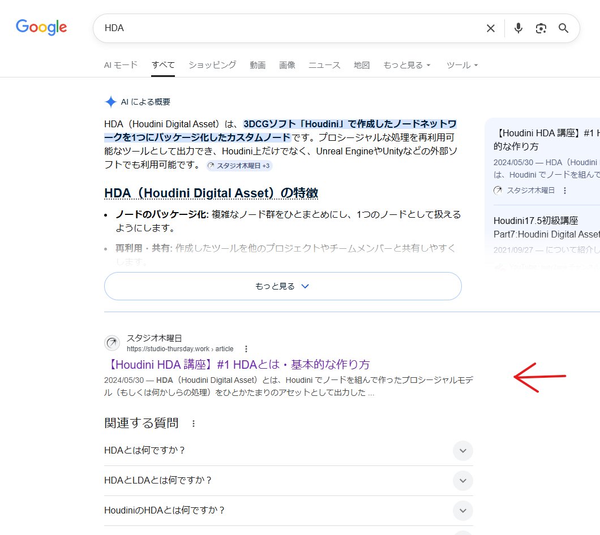This screenshot has width=600, height=535.
Task: Expand AI overview with もっと見る button
Action: (x=283, y=286)
